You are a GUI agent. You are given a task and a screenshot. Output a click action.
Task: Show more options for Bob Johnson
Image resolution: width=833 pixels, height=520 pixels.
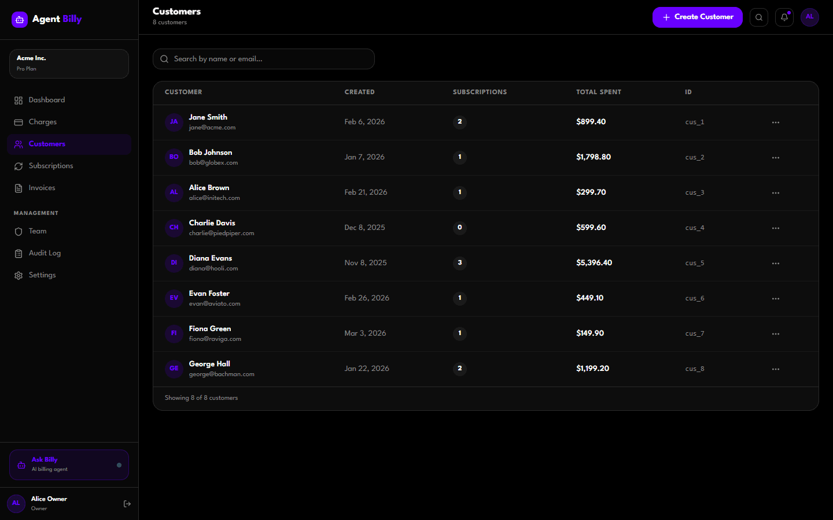(775, 158)
